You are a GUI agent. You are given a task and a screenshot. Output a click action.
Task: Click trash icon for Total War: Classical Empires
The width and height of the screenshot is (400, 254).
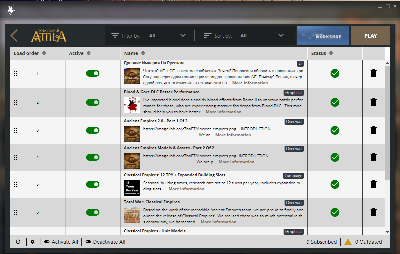click(373, 212)
